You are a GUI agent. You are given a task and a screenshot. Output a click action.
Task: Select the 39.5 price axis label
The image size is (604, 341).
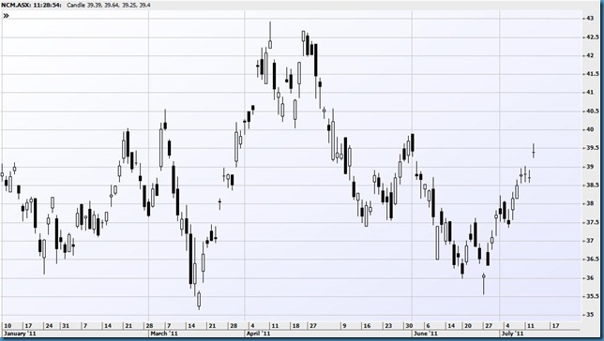click(x=593, y=148)
